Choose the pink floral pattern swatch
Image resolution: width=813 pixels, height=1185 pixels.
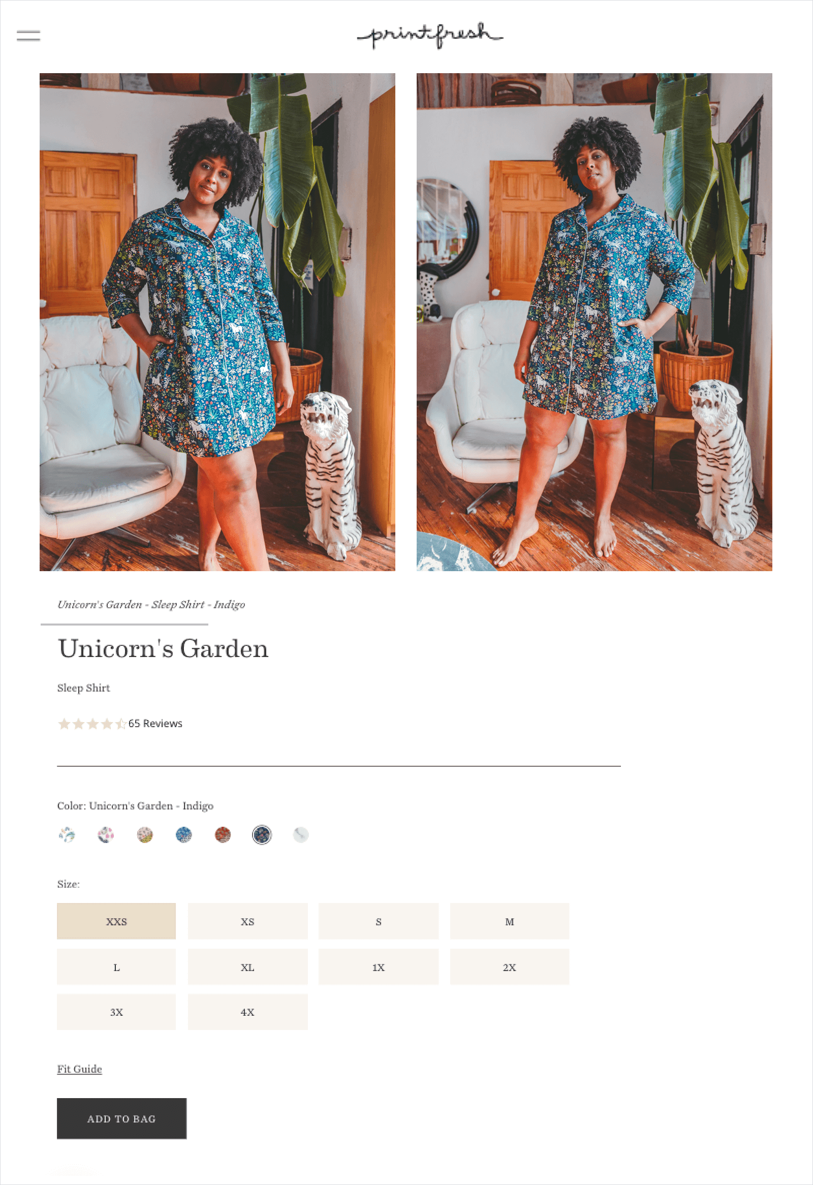tap(106, 835)
